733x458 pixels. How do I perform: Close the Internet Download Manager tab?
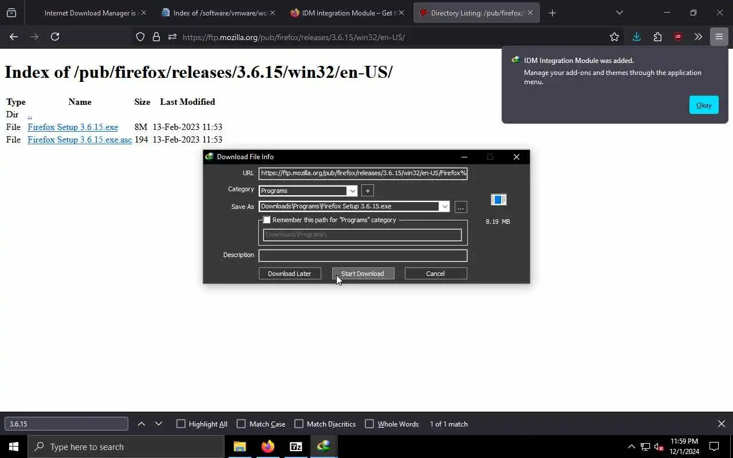[x=143, y=13]
